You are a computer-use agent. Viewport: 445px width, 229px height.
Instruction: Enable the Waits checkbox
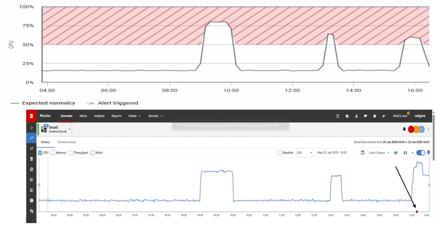[x=92, y=153]
